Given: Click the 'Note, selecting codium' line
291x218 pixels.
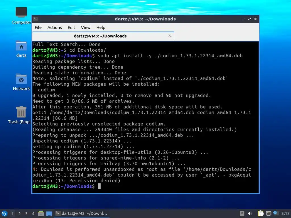Looking at the screenshot, I should pos(130,78).
